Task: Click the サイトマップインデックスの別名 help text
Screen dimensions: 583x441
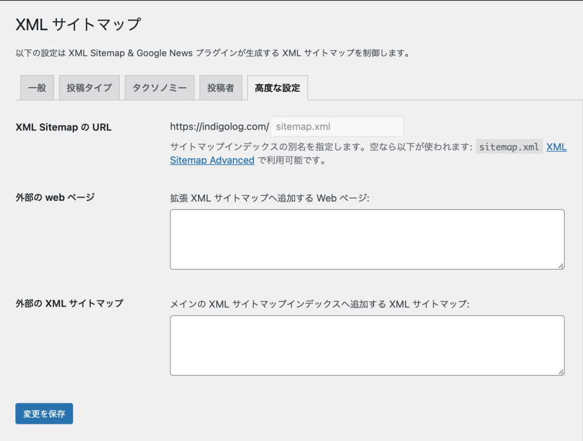Action: point(321,147)
